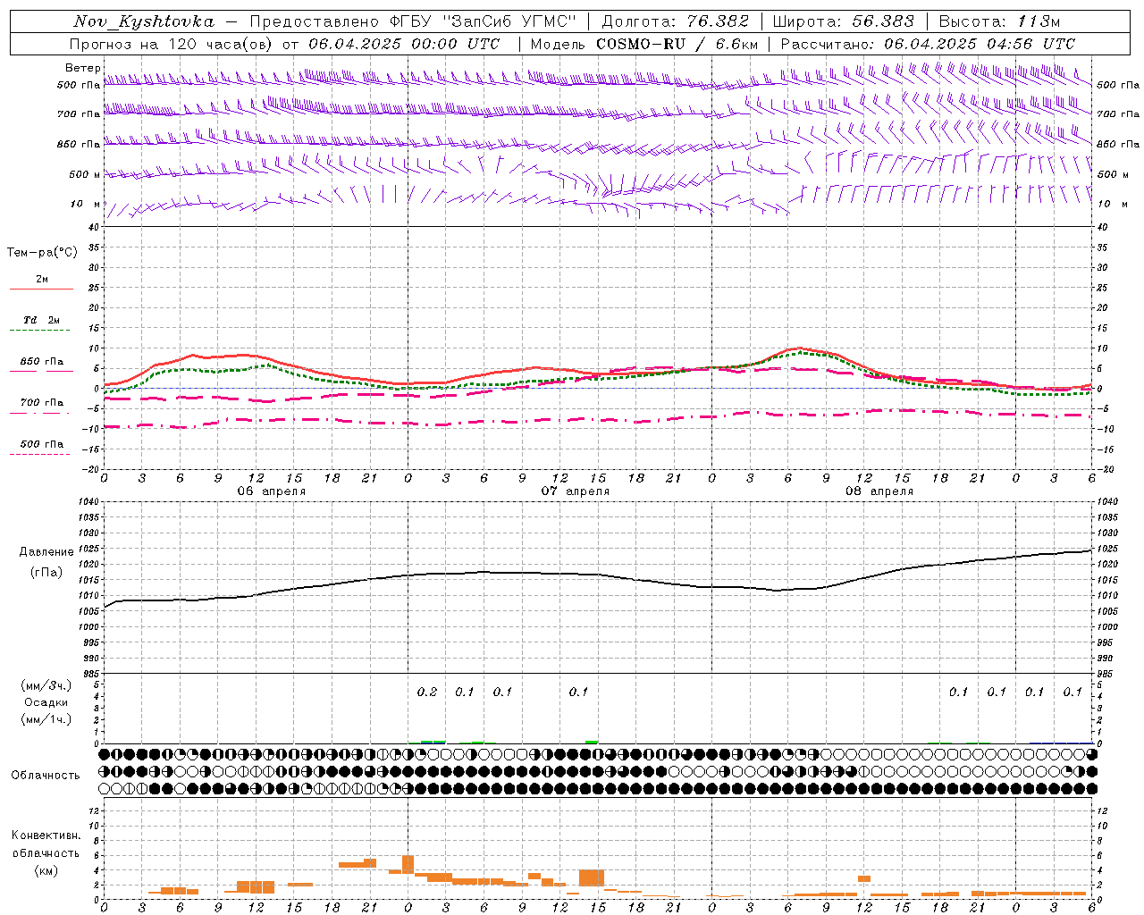
Task: Click the Долгота: 76.382 value
Action: (x=675, y=21)
